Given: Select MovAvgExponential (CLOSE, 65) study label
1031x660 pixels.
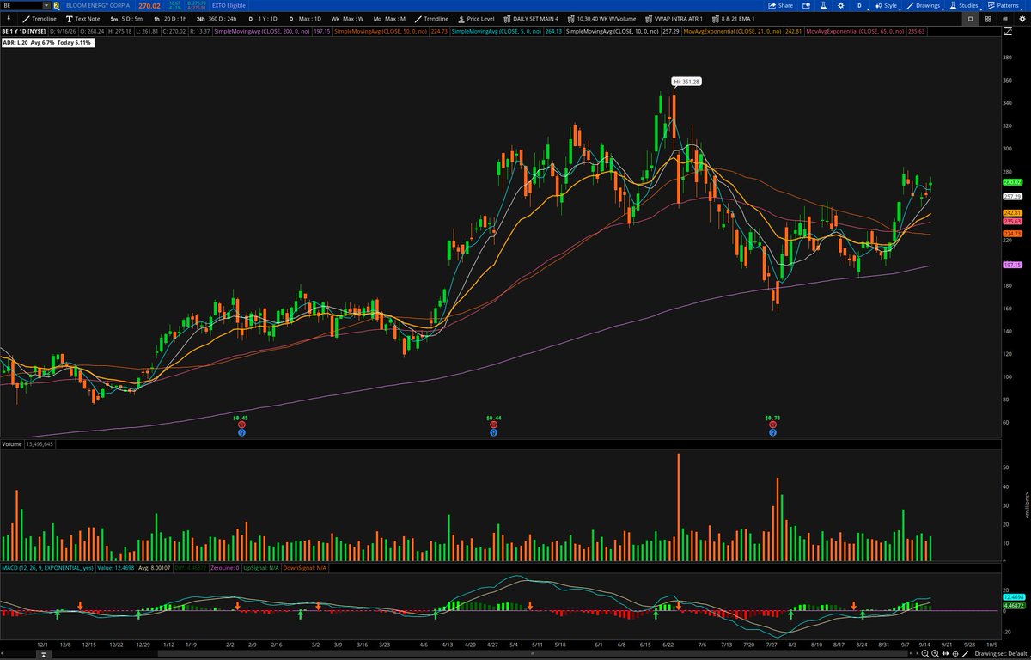Looking at the screenshot, I should pos(856,30).
